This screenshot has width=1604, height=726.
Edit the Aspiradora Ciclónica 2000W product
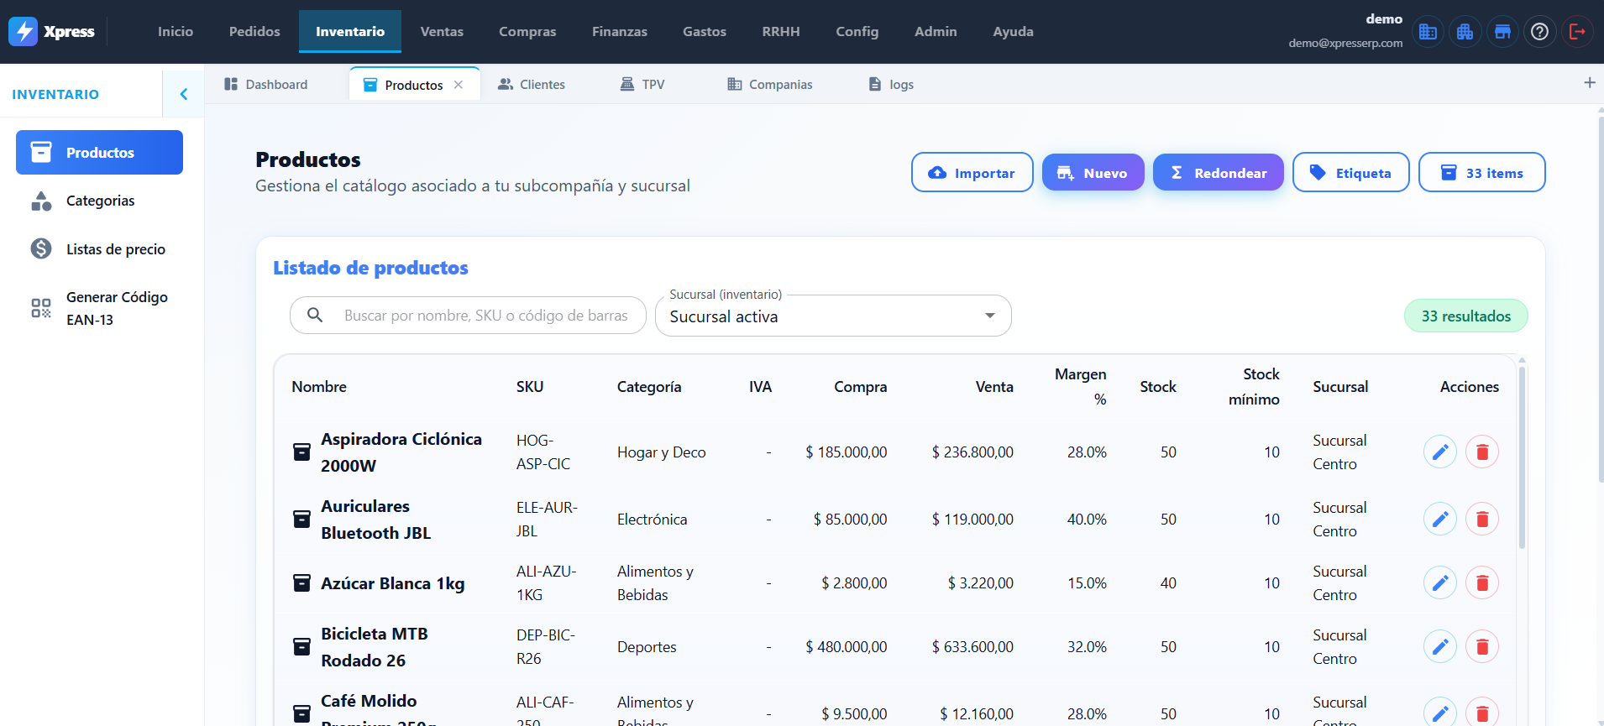(1439, 452)
